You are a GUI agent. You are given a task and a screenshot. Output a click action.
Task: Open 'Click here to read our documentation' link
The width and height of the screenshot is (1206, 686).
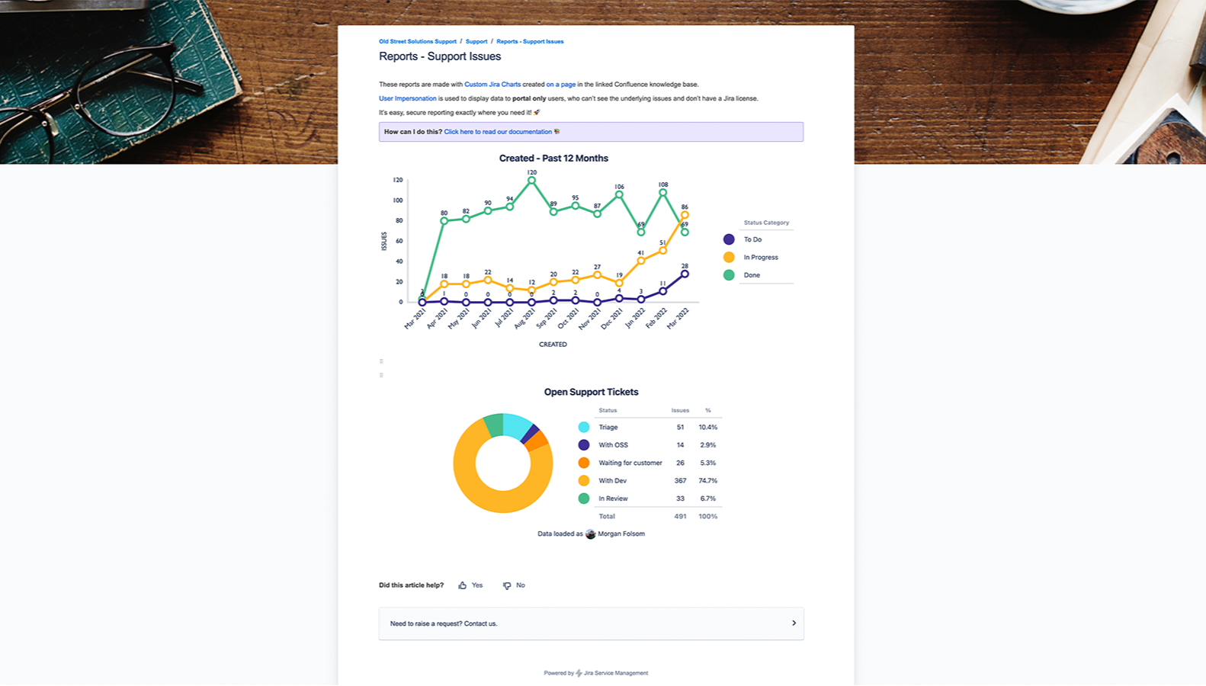point(498,132)
